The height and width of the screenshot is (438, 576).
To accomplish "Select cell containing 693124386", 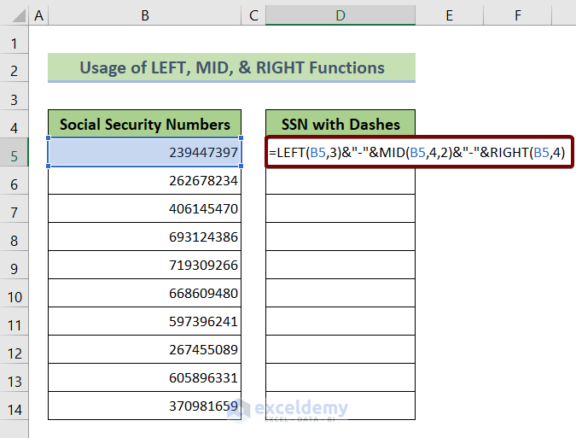I will 145,237.
